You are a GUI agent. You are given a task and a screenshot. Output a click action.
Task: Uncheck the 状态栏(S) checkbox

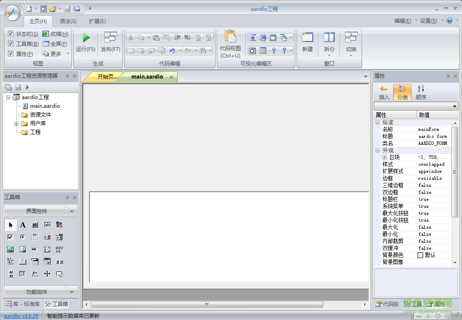[11, 34]
